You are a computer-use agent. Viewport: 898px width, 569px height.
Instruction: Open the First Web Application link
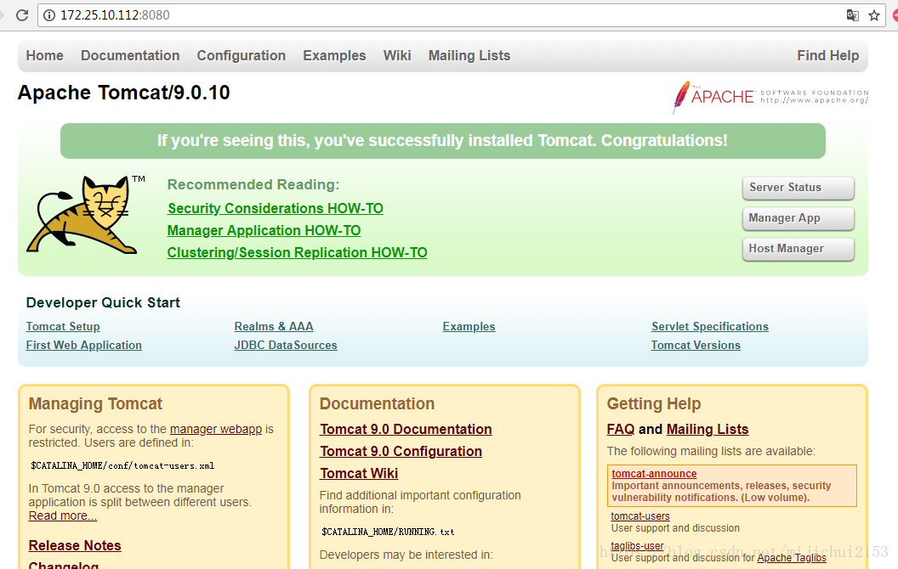83,346
